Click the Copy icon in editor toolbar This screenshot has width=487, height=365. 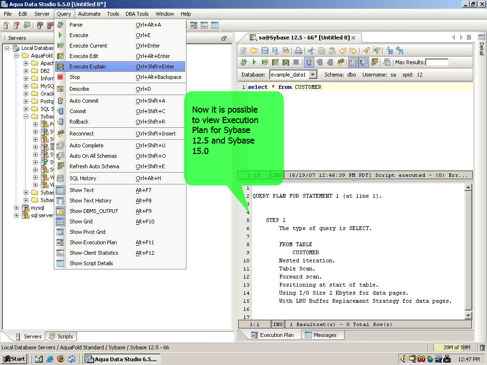tap(322, 50)
